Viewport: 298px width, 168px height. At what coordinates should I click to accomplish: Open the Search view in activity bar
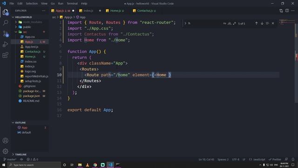[5, 23]
